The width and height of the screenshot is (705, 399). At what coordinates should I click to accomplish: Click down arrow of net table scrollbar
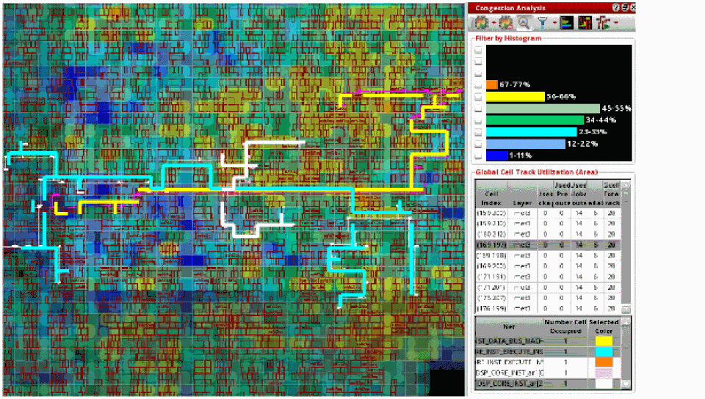coord(626,384)
